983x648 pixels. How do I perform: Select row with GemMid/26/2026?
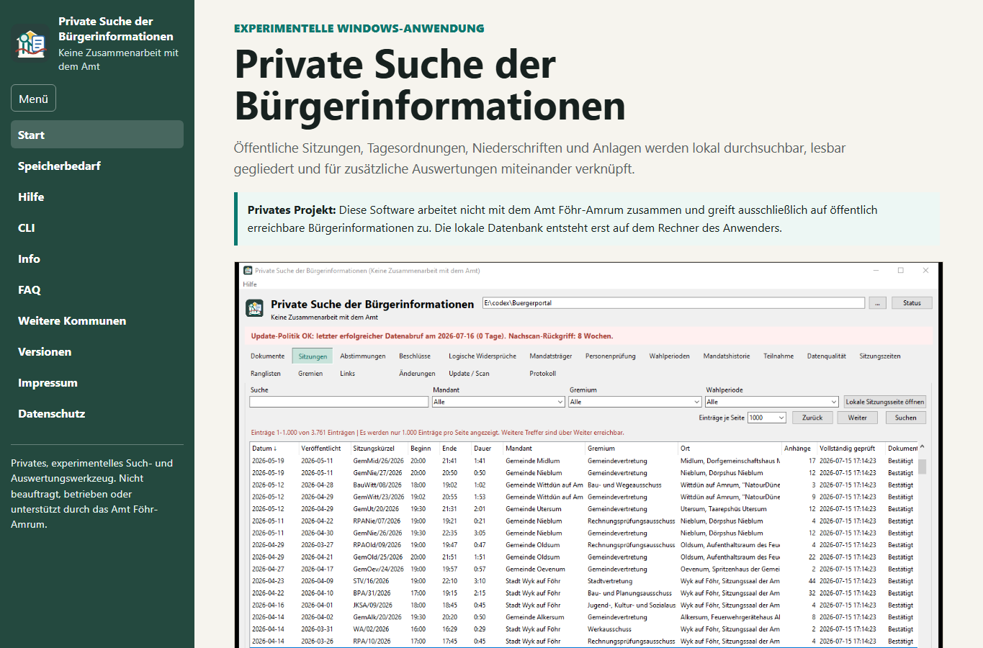583,461
